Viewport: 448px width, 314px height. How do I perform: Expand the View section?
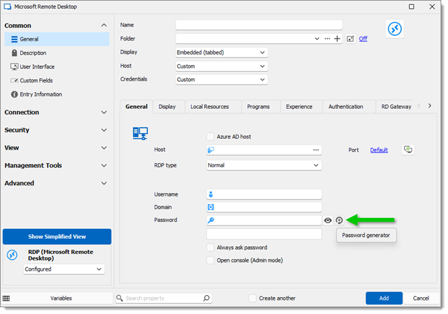click(x=104, y=148)
